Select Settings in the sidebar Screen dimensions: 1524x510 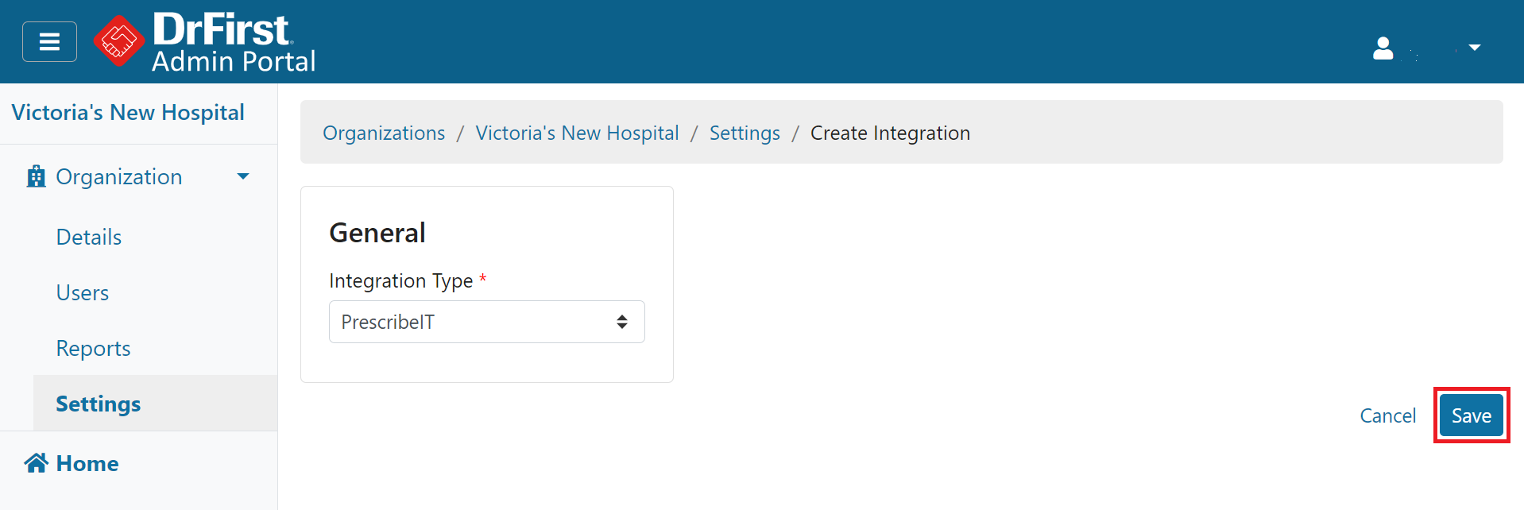point(99,404)
